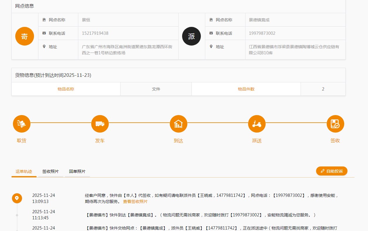Click the 物品件数 header cell
This screenshot has height=231, width=368.
pyautogui.click(x=246, y=89)
